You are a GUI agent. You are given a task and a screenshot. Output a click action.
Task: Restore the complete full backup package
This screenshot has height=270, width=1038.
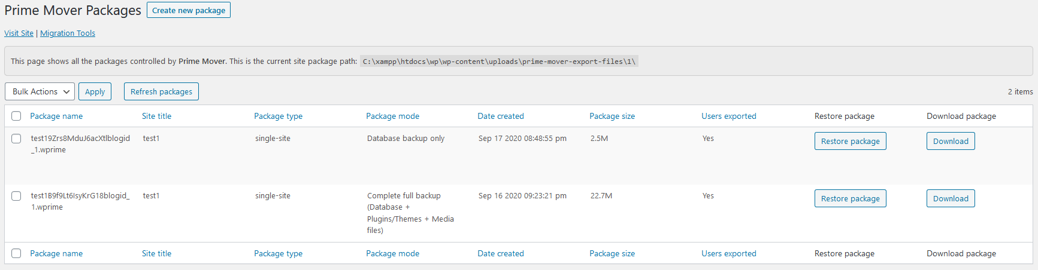coord(850,198)
